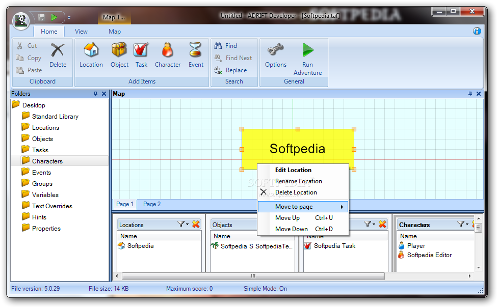The height and width of the screenshot is (308, 498).
Task: Click the Save icon in quick access toolbar
Action: coord(42,17)
